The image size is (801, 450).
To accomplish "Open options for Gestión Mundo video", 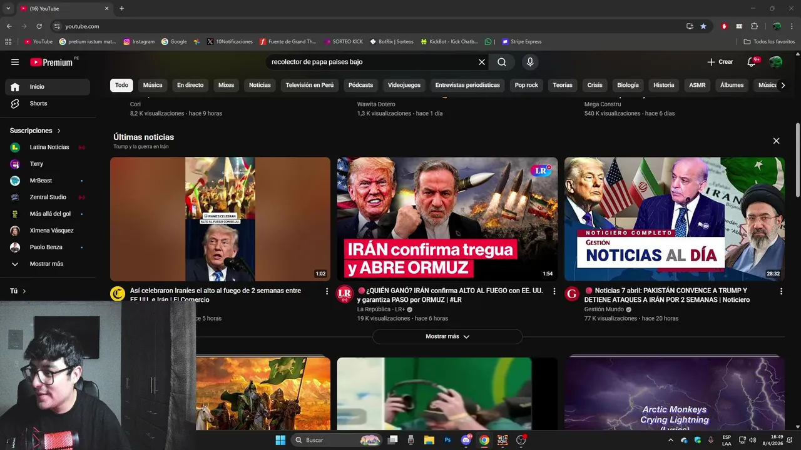I will (781, 291).
